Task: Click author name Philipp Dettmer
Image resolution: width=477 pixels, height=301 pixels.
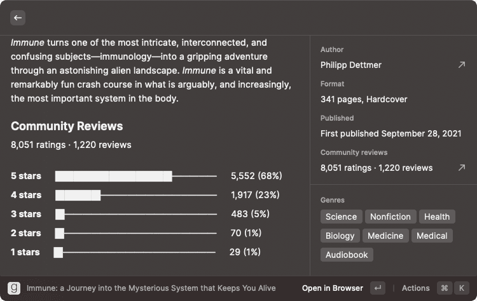Action: (351, 65)
